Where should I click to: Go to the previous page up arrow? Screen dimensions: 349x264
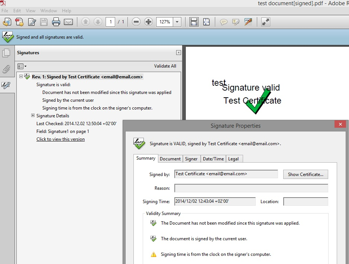[x=86, y=22]
